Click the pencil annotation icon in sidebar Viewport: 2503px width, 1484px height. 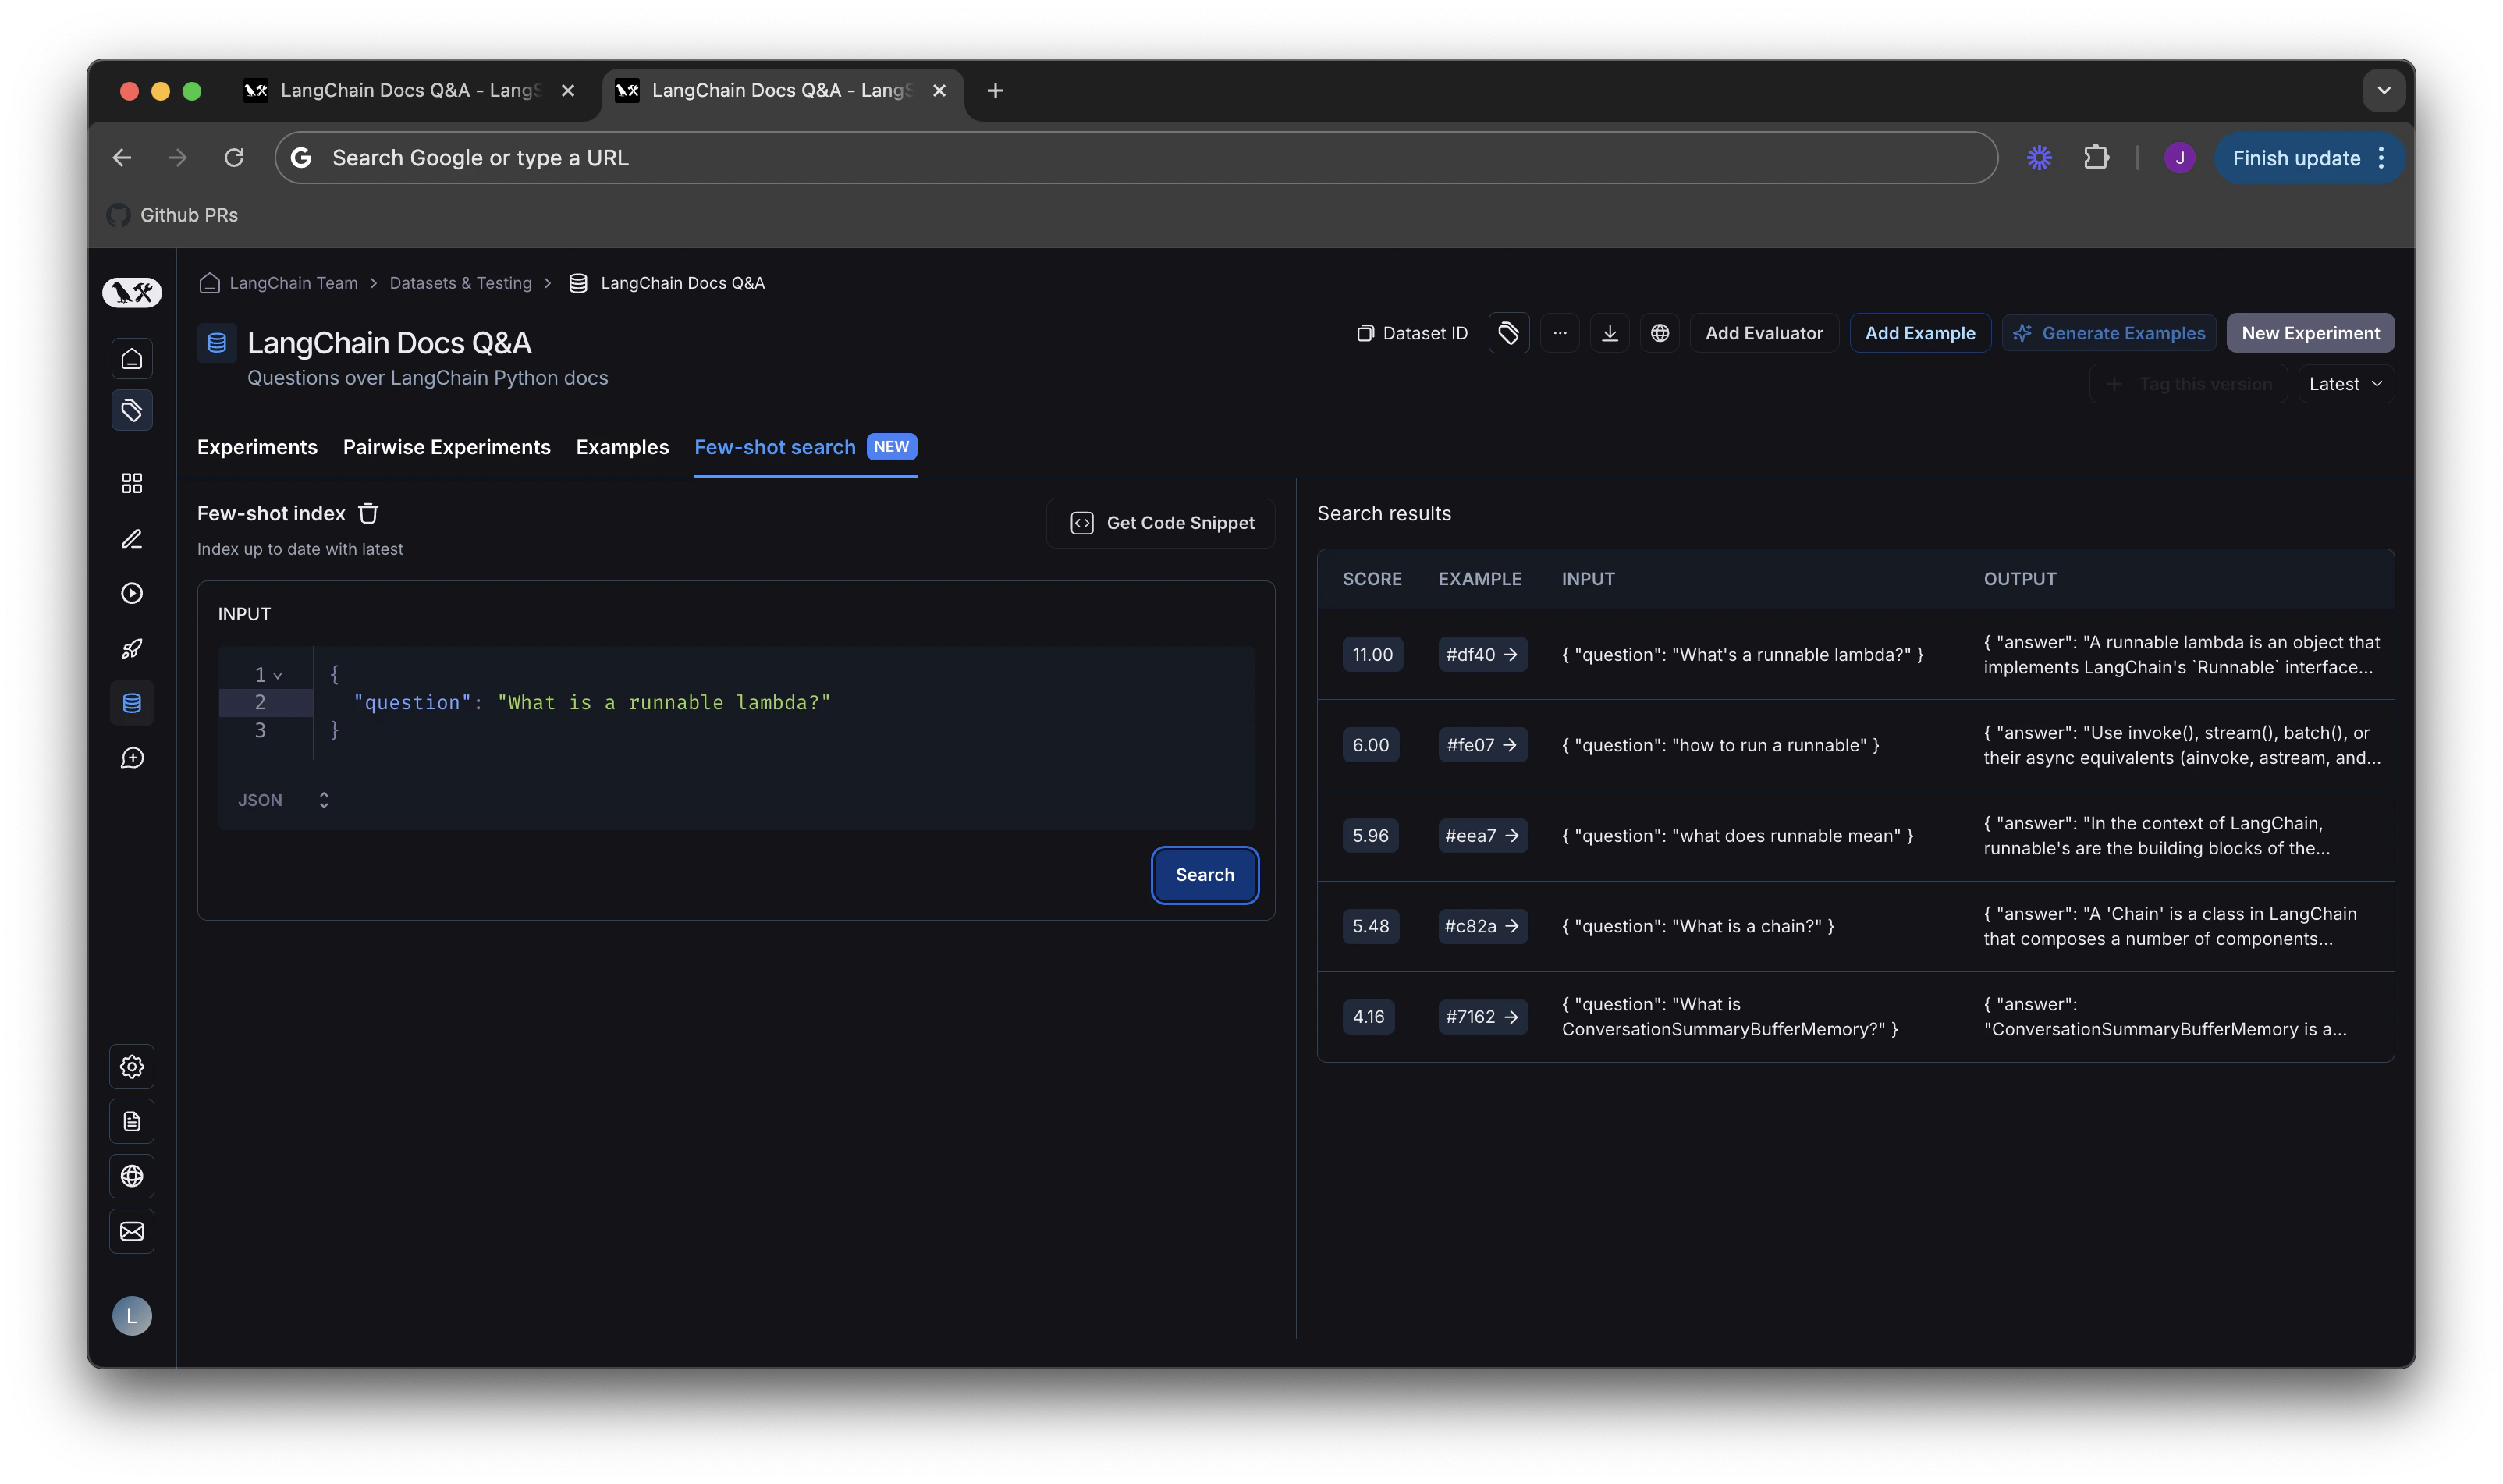(132, 539)
